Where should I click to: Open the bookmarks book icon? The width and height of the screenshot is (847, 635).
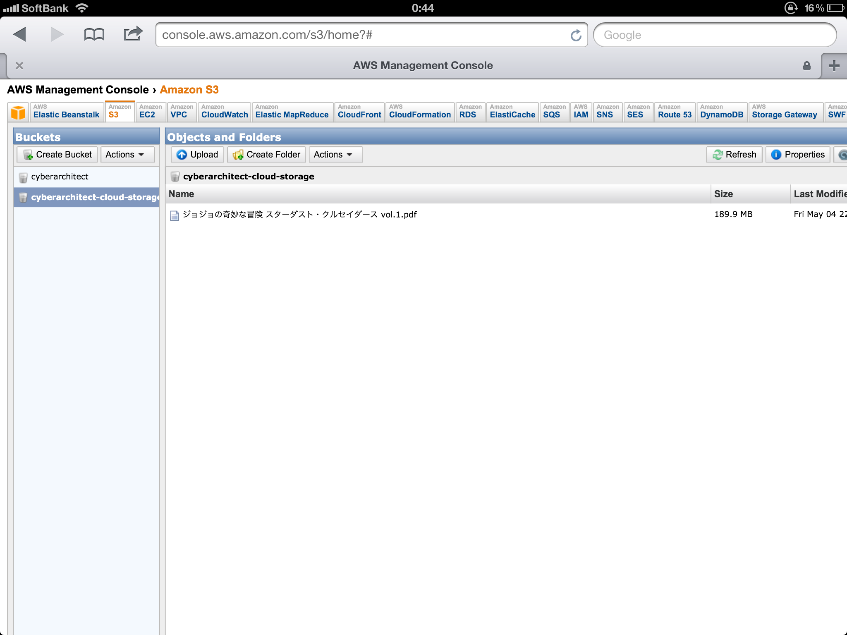pyautogui.click(x=94, y=35)
